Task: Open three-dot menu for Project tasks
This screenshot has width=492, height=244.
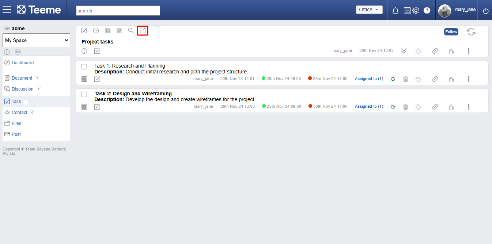Action: pos(469,51)
